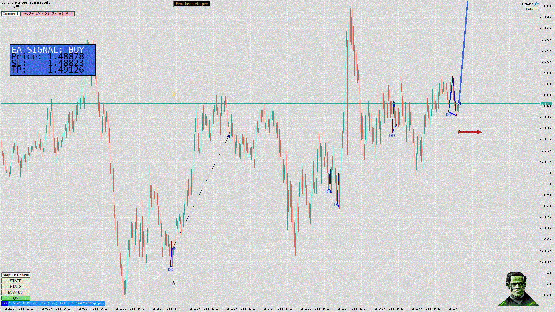This screenshot has height=312, width=555.
Task: Click the Frankenstein.pro title label
Action: click(x=192, y=4)
